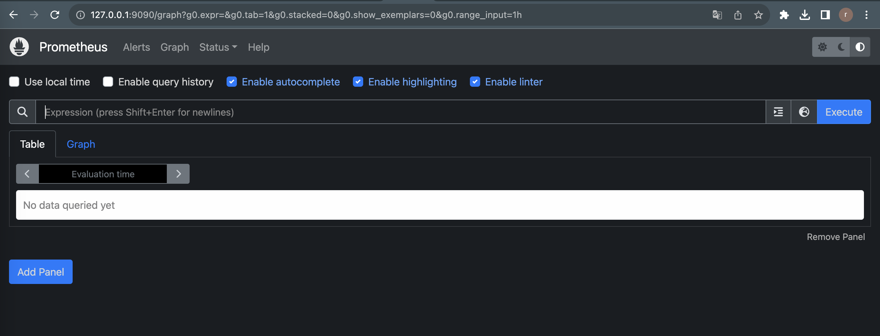This screenshot has width=880, height=336.
Task: Switch to the Graph tab
Action: point(81,144)
